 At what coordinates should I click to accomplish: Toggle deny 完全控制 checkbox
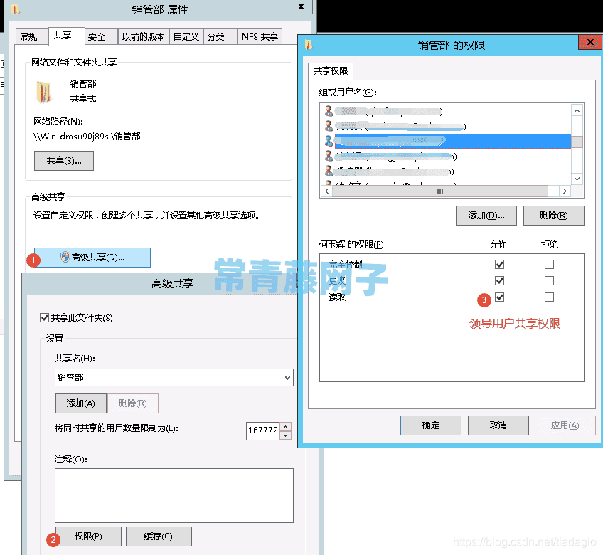click(x=549, y=265)
